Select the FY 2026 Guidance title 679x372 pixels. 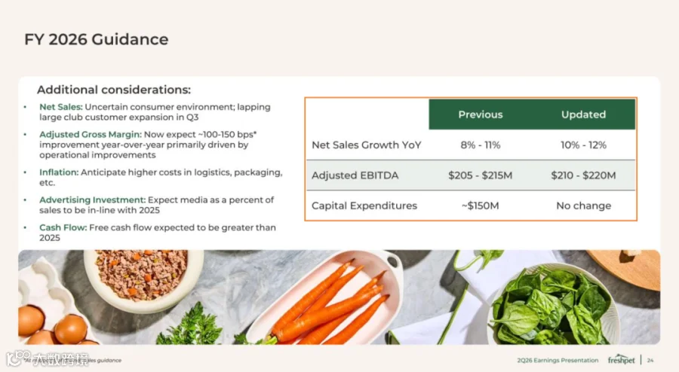click(x=96, y=39)
